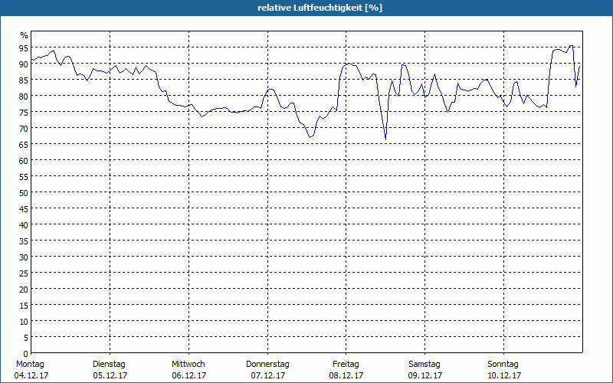Click the y-axis value "95"
Screen dimensions: 613x383
click(24, 47)
